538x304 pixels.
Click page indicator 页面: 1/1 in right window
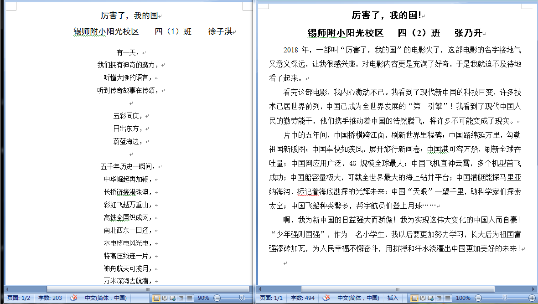pos(271,298)
